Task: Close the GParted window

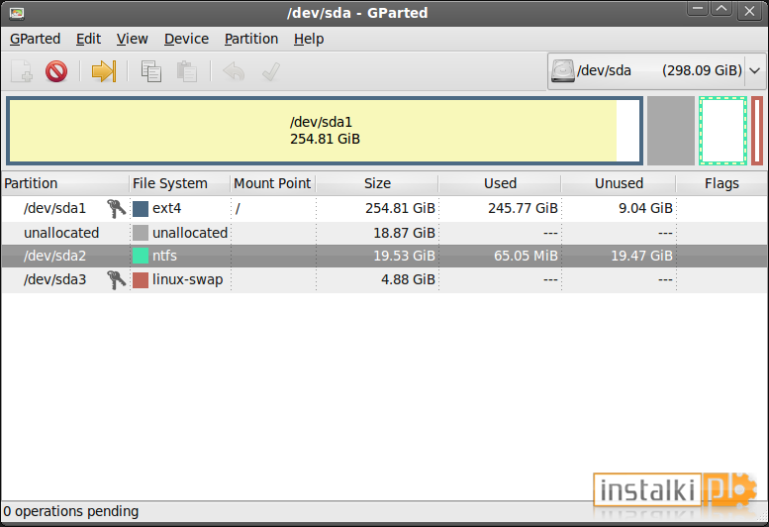Action: point(749,11)
